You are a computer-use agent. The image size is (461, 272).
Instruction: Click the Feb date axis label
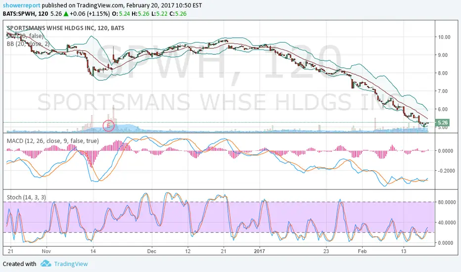point(362,251)
